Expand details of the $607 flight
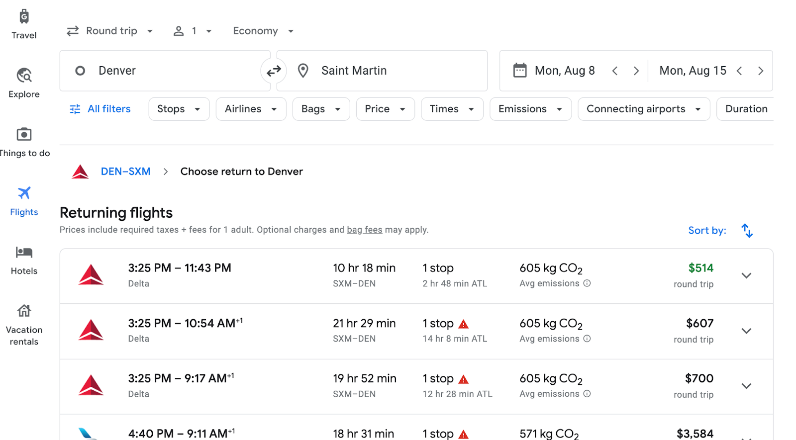 [x=746, y=331]
